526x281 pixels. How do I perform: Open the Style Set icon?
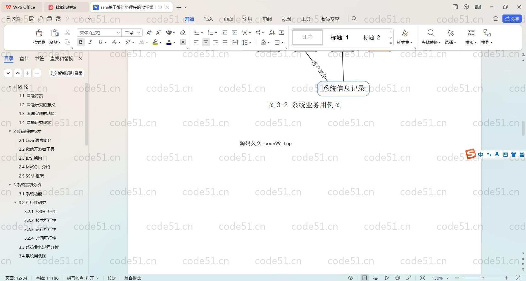click(x=404, y=33)
